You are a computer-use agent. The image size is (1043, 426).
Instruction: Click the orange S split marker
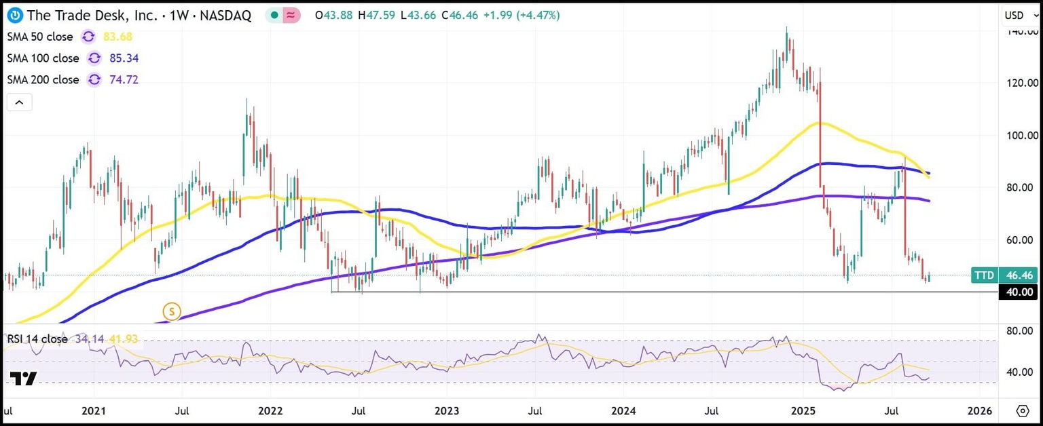[172, 311]
